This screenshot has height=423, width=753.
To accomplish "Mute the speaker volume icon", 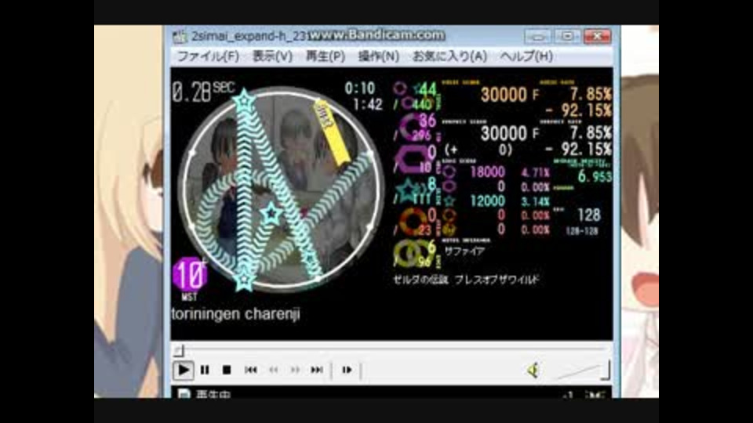I will 533,371.
